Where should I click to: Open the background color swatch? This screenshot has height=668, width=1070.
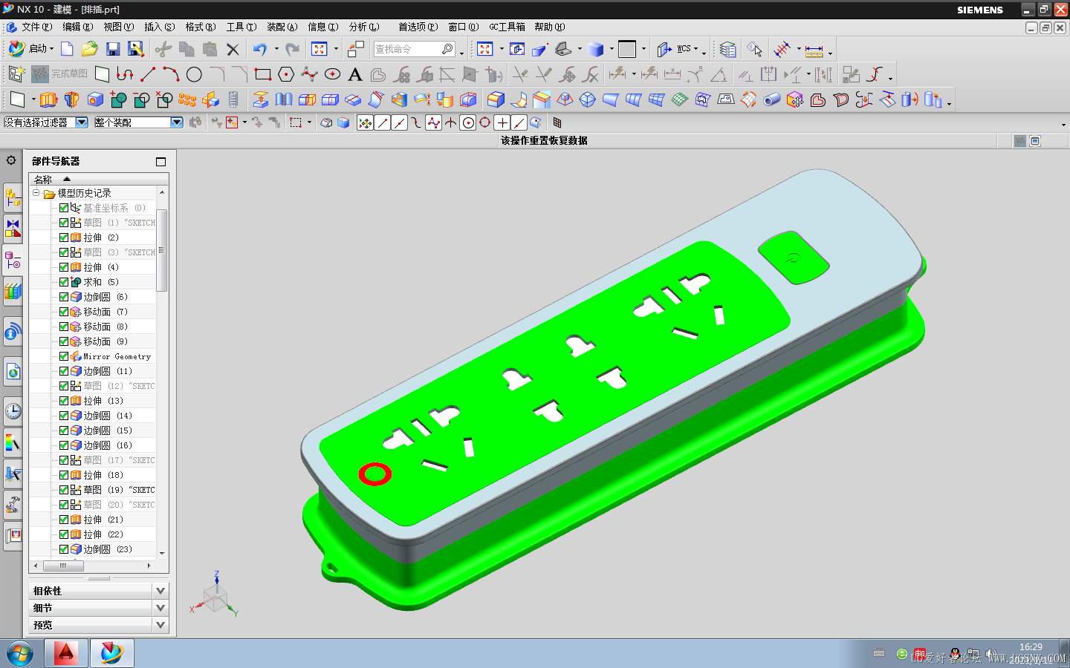(627, 49)
